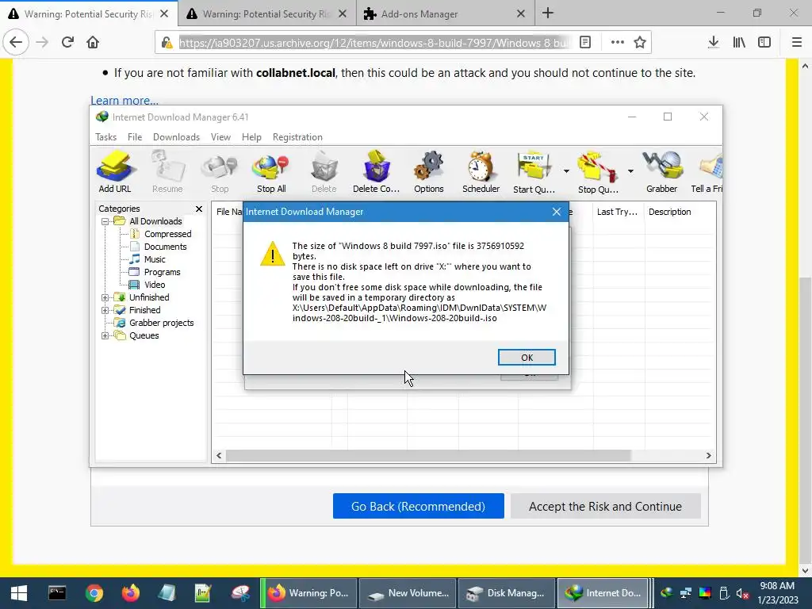Screen dimensions: 812x609
Task: Click the Firefox address bar URL
Action: [x=374, y=43]
